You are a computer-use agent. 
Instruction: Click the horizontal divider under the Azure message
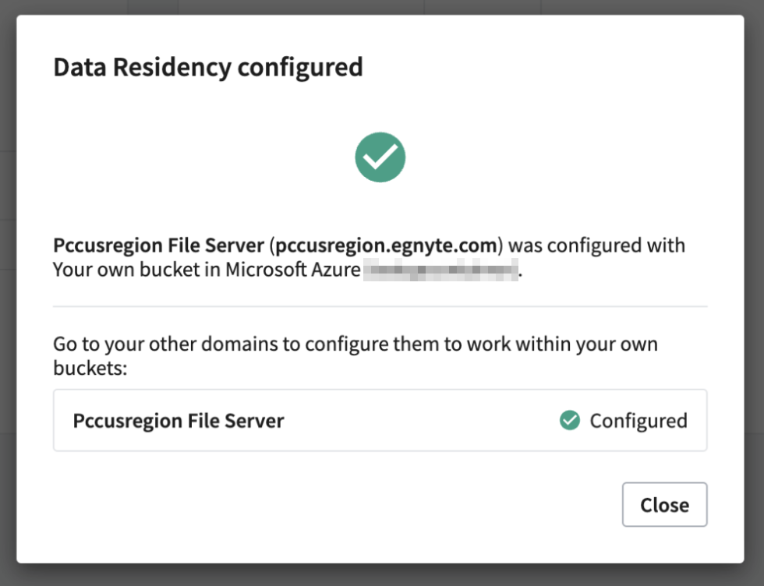380,306
